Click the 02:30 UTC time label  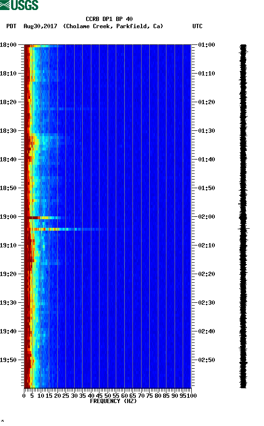pos(207,303)
